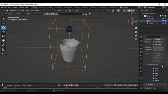This screenshot has height=94, width=168.
Task: Select the Select Box tool in toolbar
Action: click(3, 19)
